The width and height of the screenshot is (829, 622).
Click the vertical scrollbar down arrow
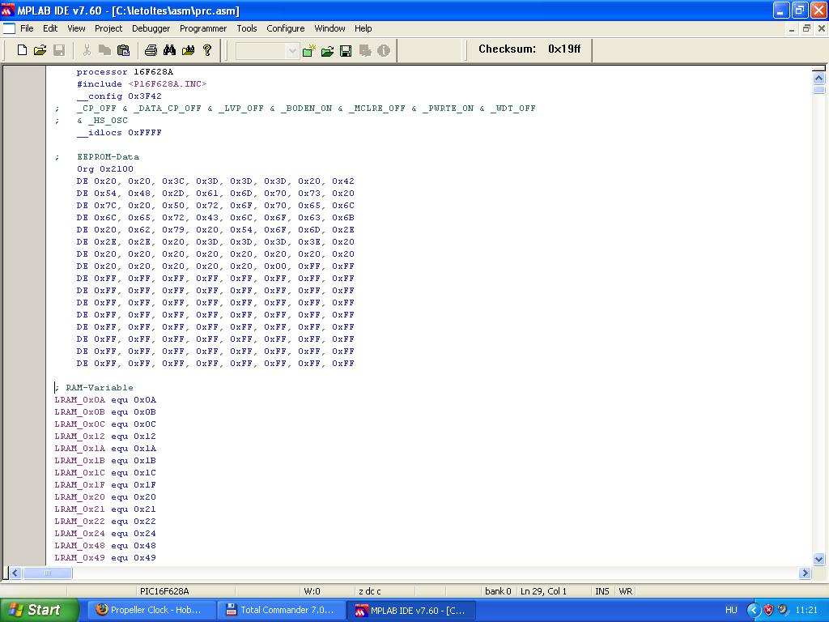(x=818, y=559)
